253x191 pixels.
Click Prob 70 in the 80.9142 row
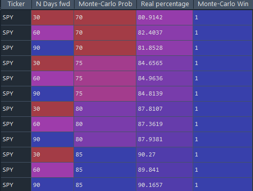[x=105, y=17]
